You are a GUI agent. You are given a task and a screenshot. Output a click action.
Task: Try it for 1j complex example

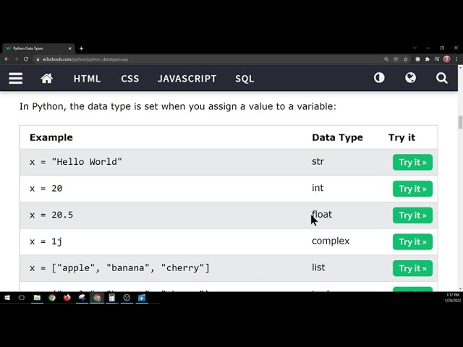click(x=412, y=242)
